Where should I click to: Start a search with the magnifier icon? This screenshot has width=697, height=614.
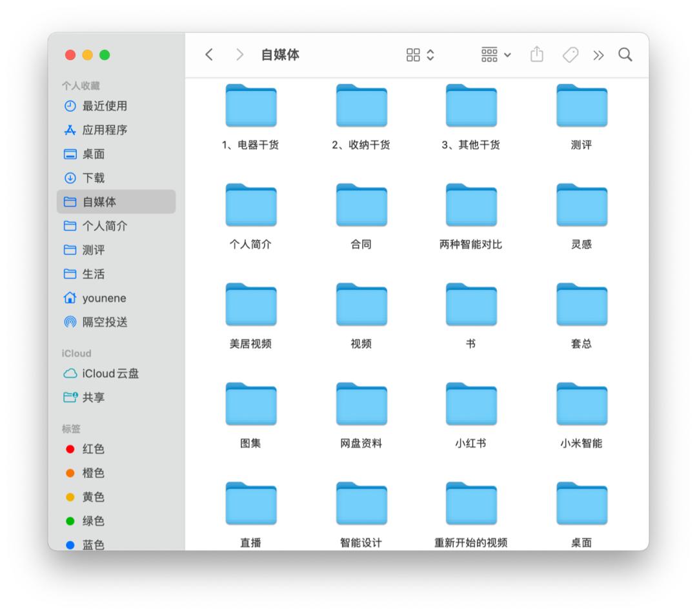[x=625, y=55]
